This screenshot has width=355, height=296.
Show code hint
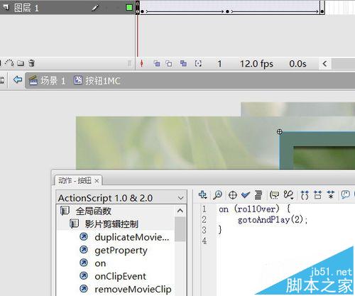tap(275, 195)
